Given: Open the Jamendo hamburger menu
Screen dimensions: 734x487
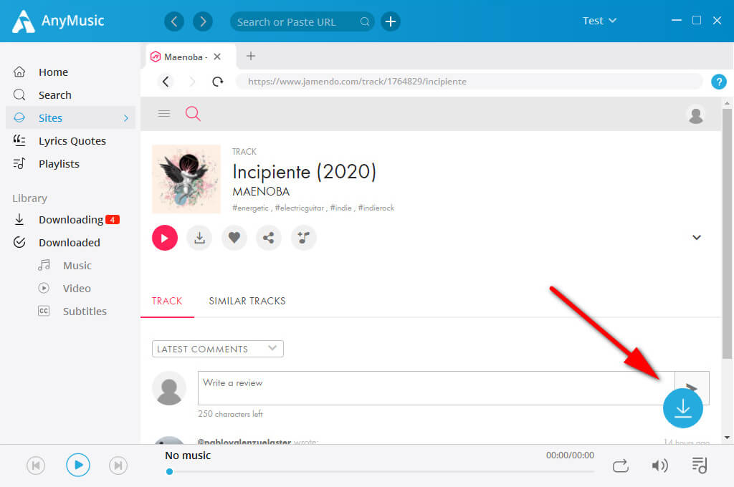Looking at the screenshot, I should click(164, 114).
